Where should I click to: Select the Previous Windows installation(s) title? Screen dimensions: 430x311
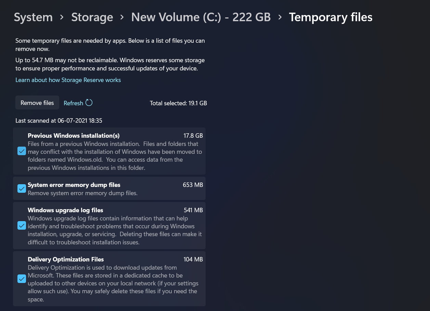click(x=74, y=136)
